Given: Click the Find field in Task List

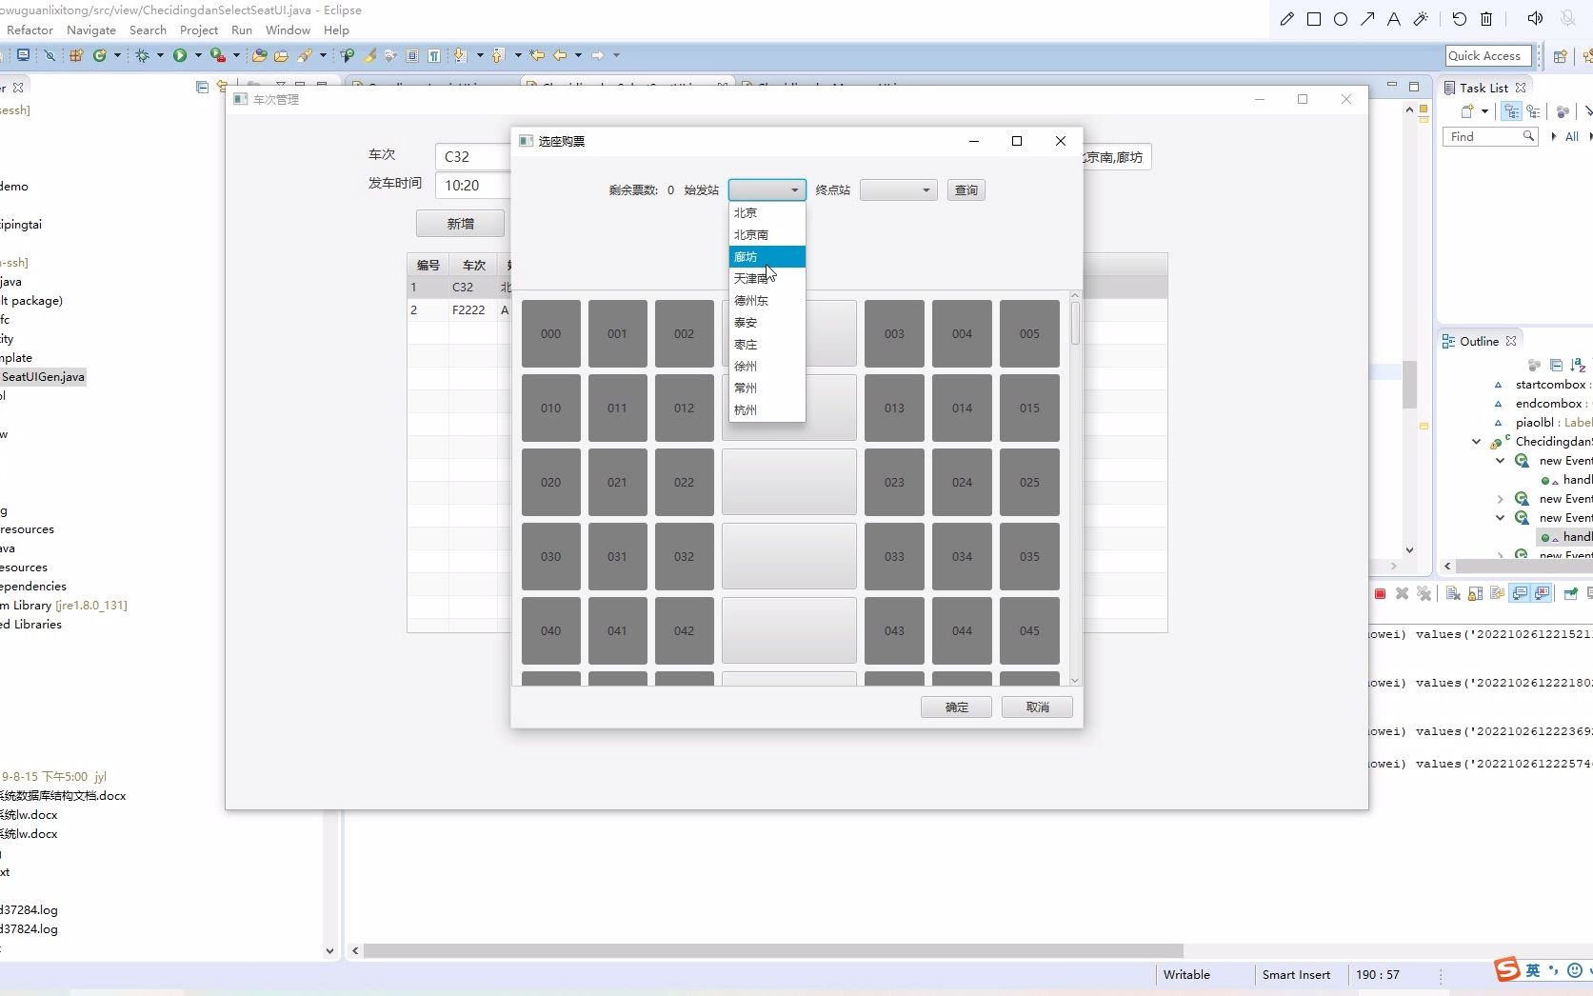Looking at the screenshot, I should 1489,137.
